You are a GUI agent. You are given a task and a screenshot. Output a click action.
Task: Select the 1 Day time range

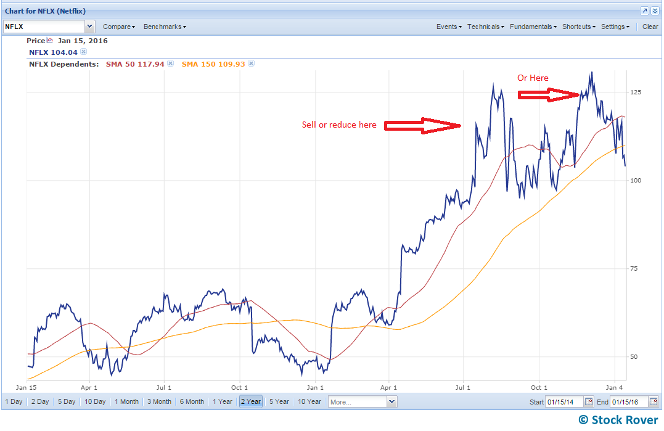(14, 401)
